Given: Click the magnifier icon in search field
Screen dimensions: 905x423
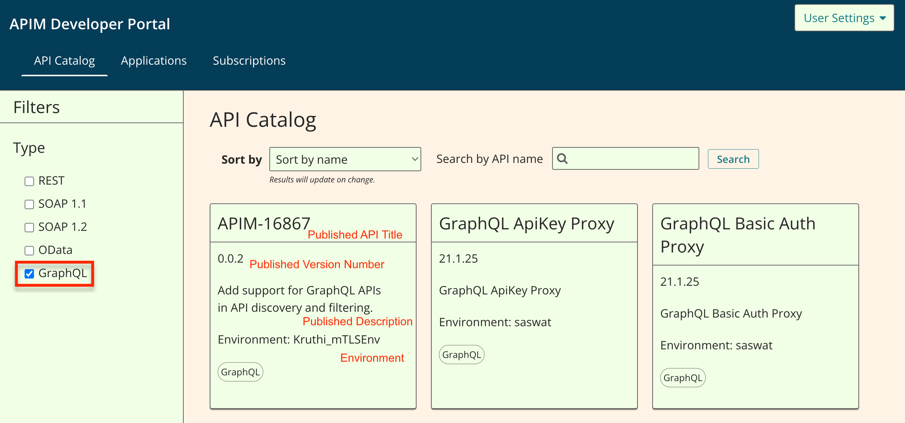Looking at the screenshot, I should [x=562, y=159].
